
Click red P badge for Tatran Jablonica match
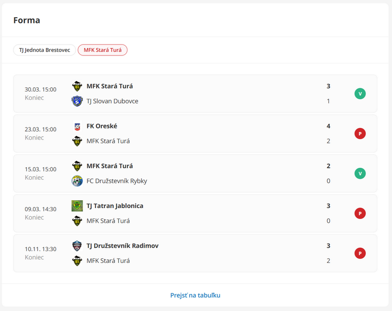pyautogui.click(x=360, y=213)
